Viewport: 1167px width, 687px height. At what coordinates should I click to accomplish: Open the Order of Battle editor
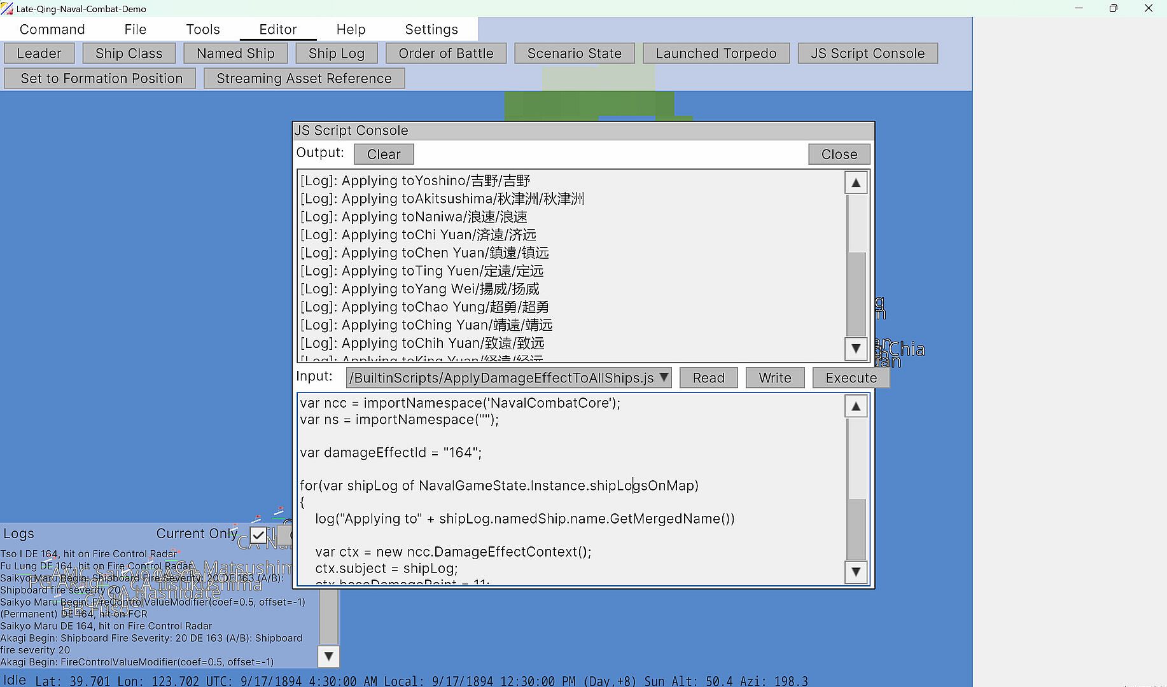tap(446, 53)
